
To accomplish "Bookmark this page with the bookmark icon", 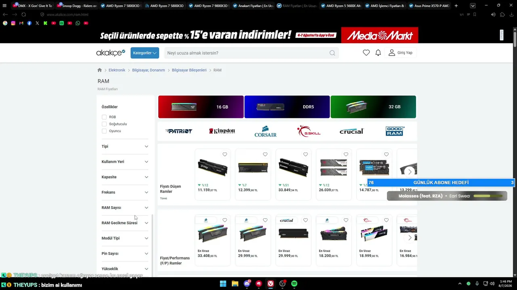I will [x=475, y=14].
